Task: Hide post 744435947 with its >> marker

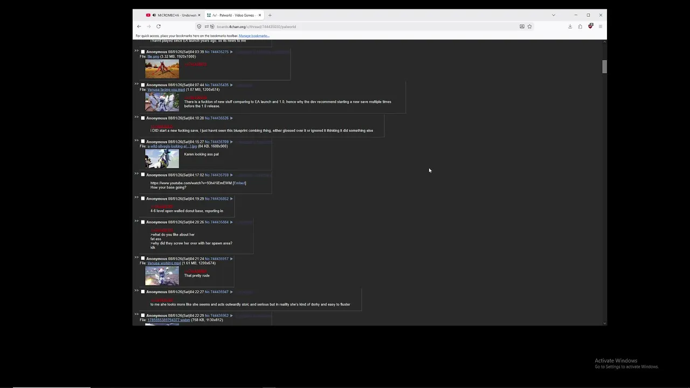Action: [x=136, y=290]
